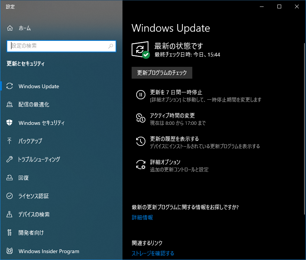This screenshot has height=260, width=306.
Task: Click the Windows Update page title
Action: (x=171, y=28)
